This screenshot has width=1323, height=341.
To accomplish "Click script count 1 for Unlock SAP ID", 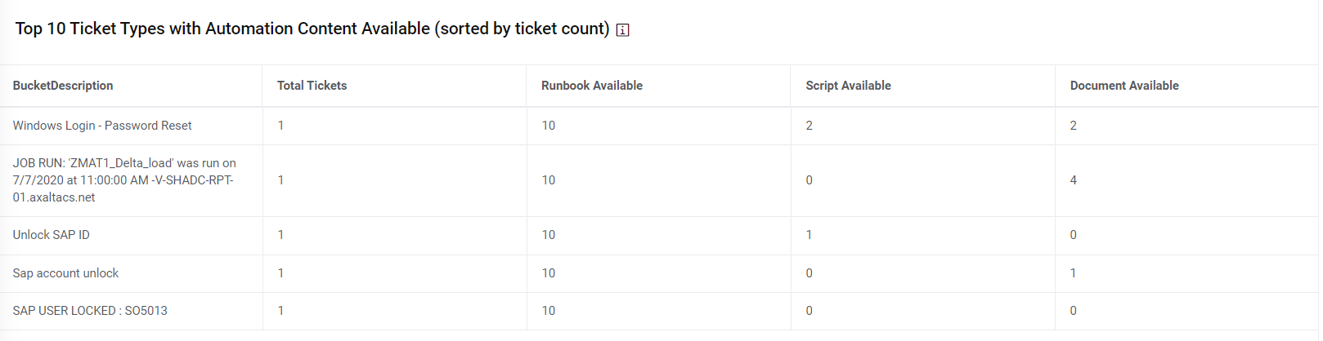I will point(809,235).
